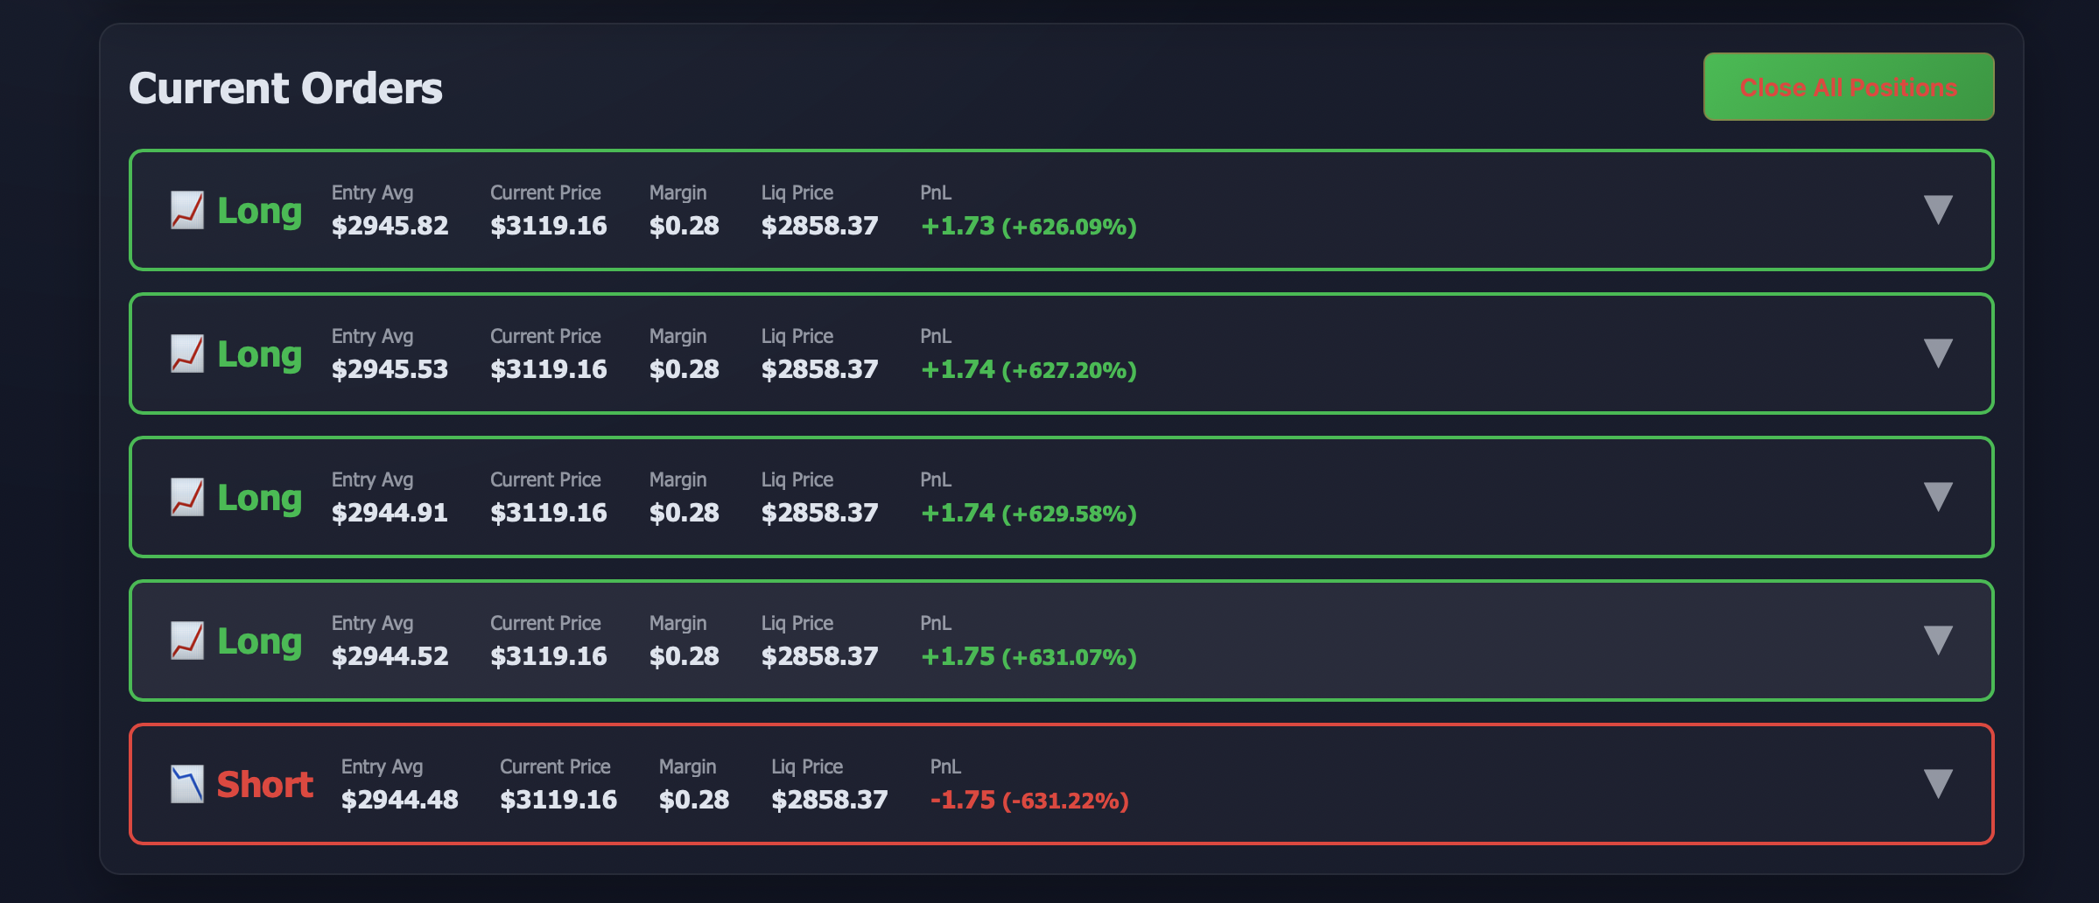This screenshot has width=2099, height=903.
Task: Click the falling-chart icon on the Short position
Action: pos(186,784)
